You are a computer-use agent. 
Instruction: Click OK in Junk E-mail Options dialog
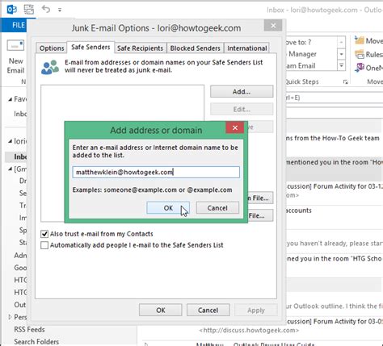click(x=161, y=310)
